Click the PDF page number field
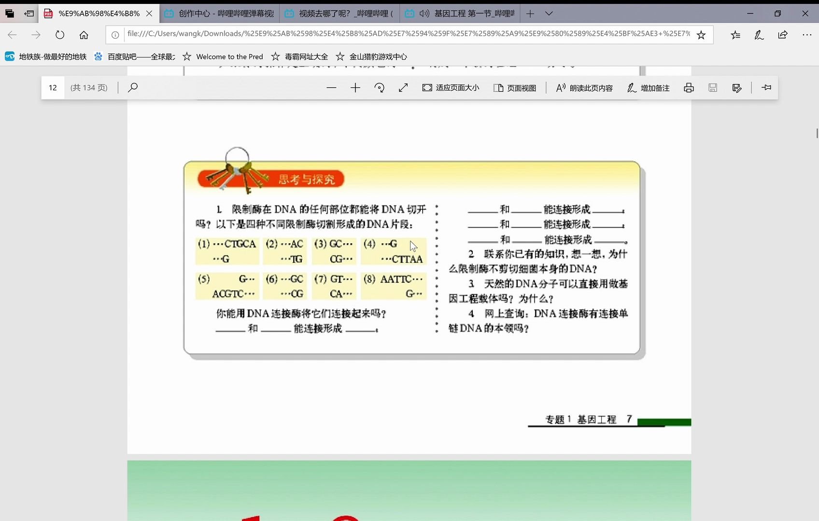The width and height of the screenshot is (819, 521). click(53, 87)
